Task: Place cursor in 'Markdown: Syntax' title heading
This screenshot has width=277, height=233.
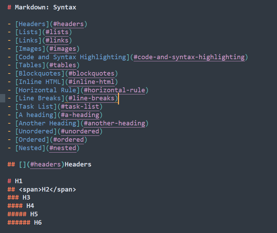Action: (x=45, y=7)
